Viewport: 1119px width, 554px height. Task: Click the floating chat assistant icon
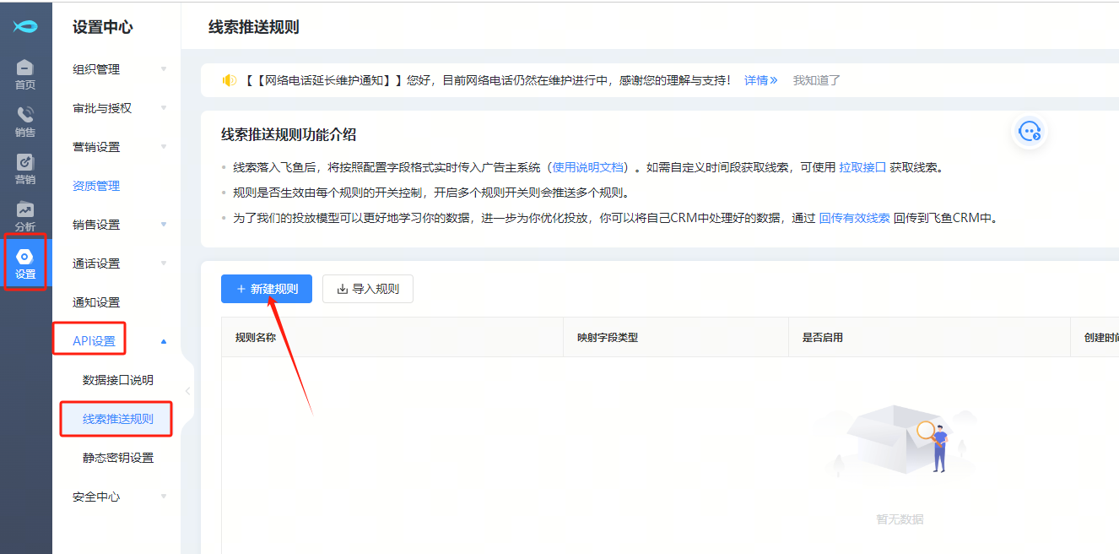pos(1030,132)
